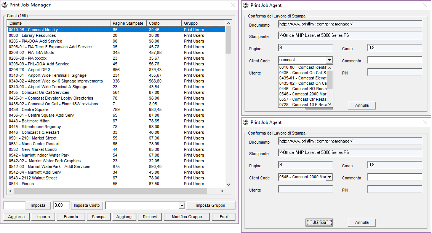The height and width of the screenshot is (233, 432).
Task: Select row 0443 - Baltimore Hilton
Action: tap(116, 121)
